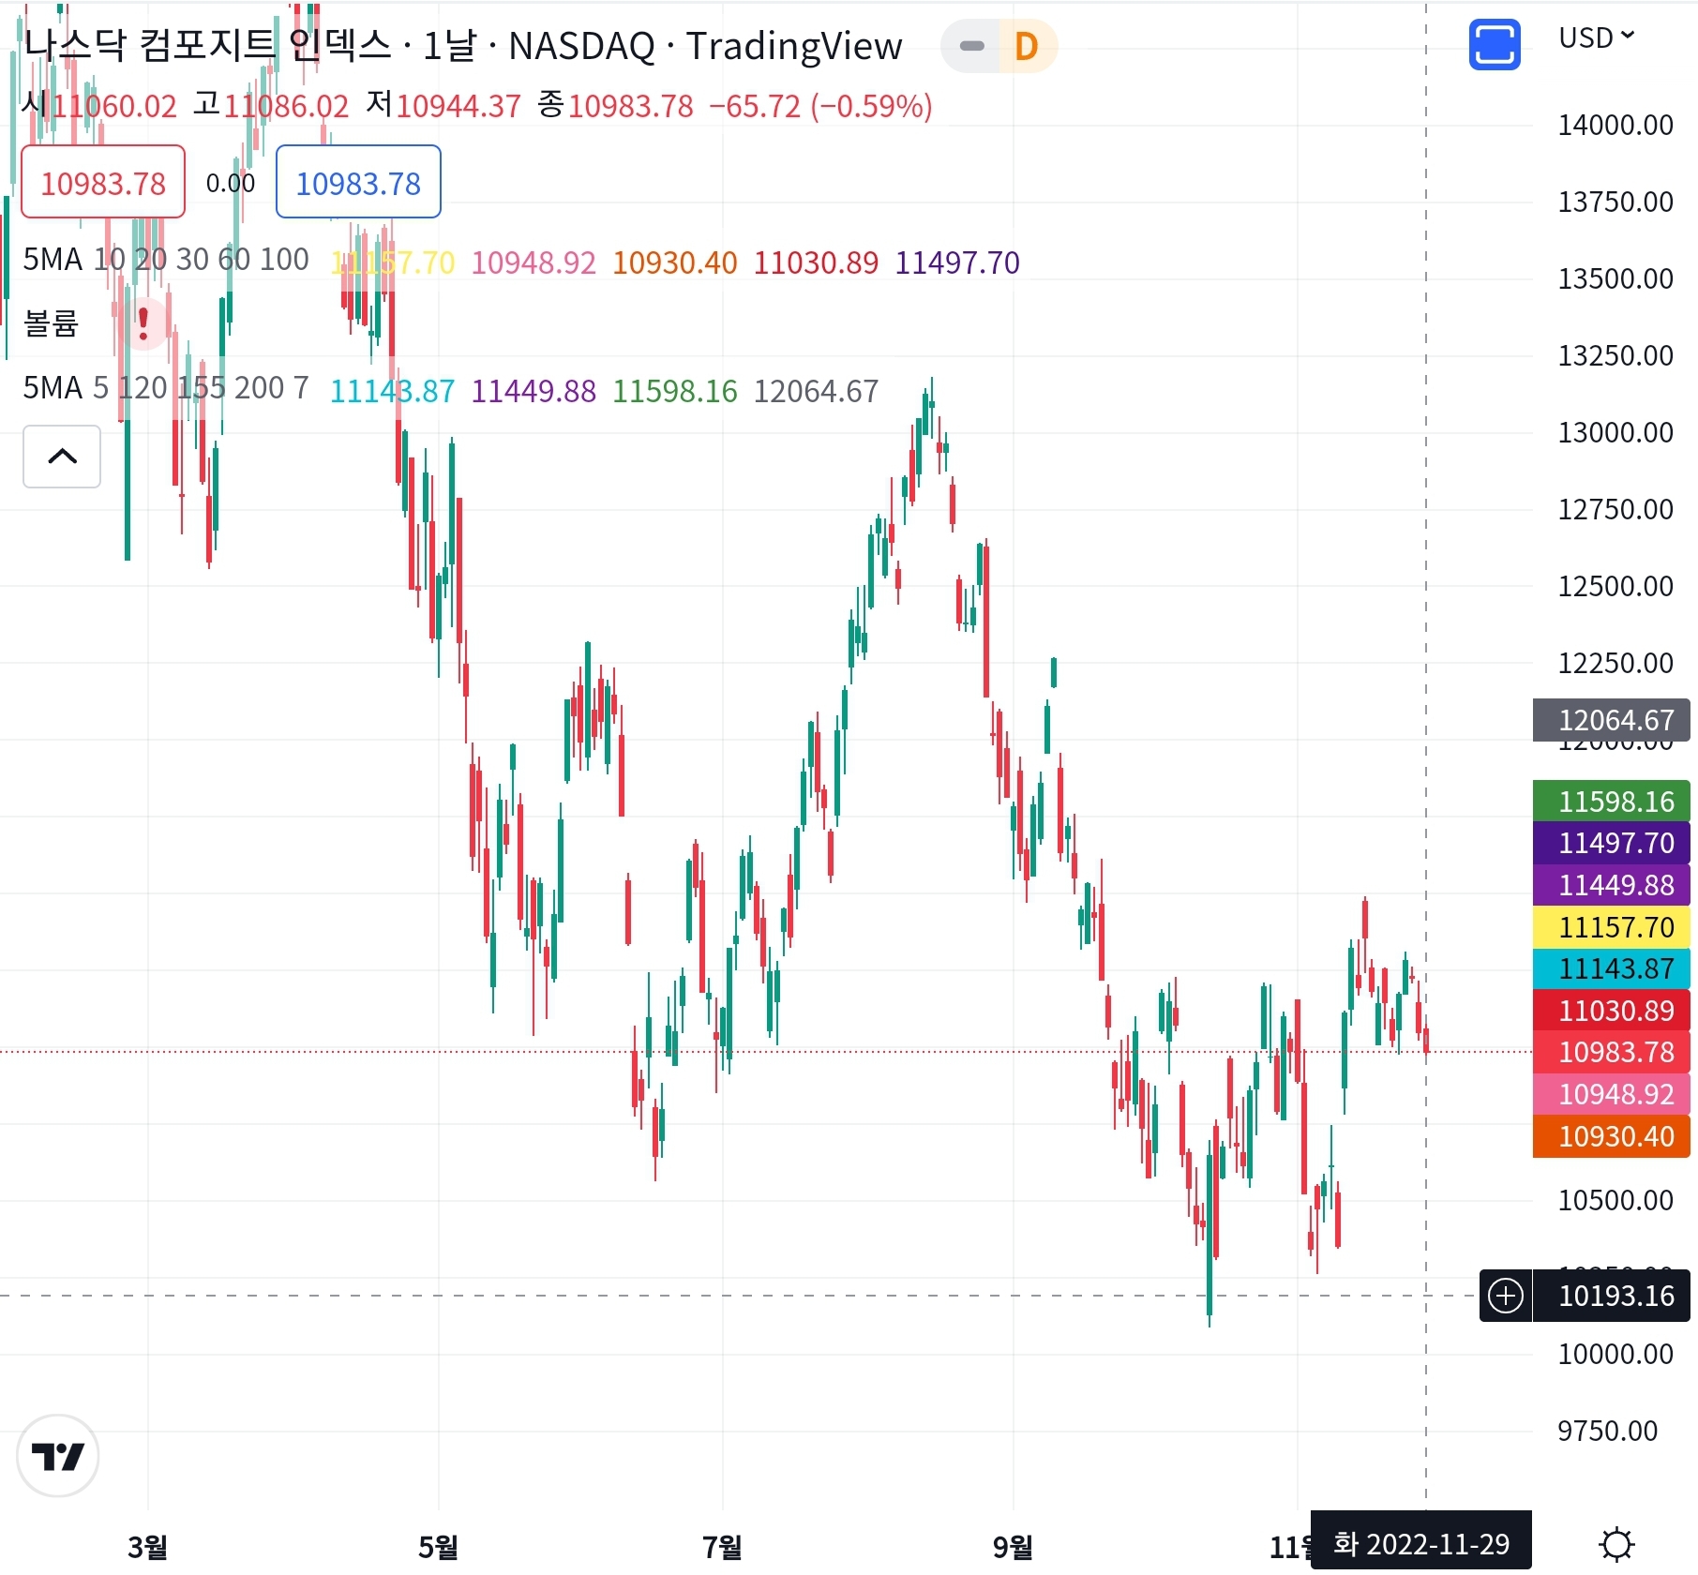This screenshot has width=1698, height=1575.
Task: Click the pink 10948.92 price label
Action: (1611, 1094)
